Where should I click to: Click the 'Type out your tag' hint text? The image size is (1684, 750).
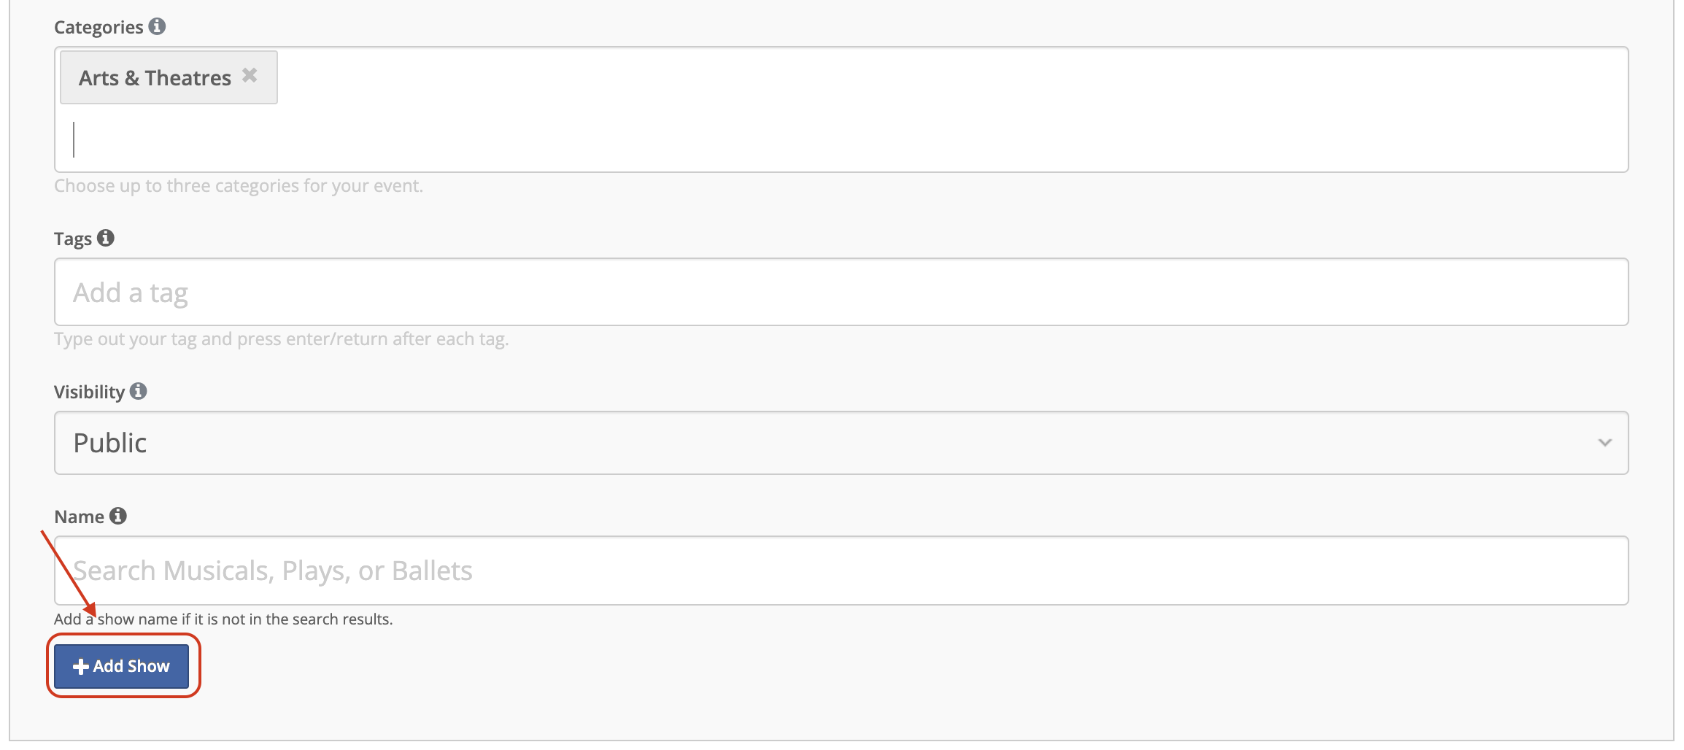[282, 339]
